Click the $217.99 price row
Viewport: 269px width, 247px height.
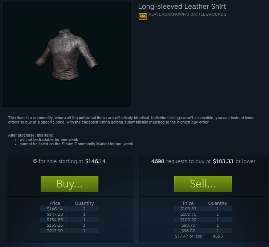coord(69,231)
